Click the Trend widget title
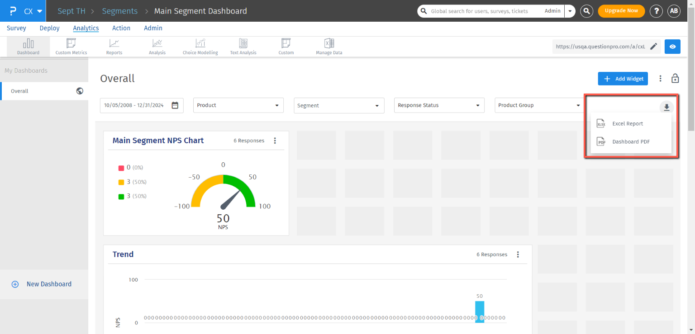Image resolution: width=695 pixels, height=334 pixels. (x=123, y=254)
